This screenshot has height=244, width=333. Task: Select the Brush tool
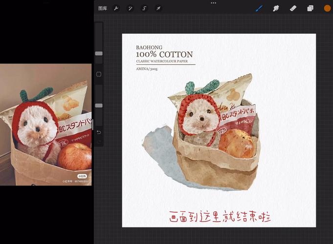[259, 8]
